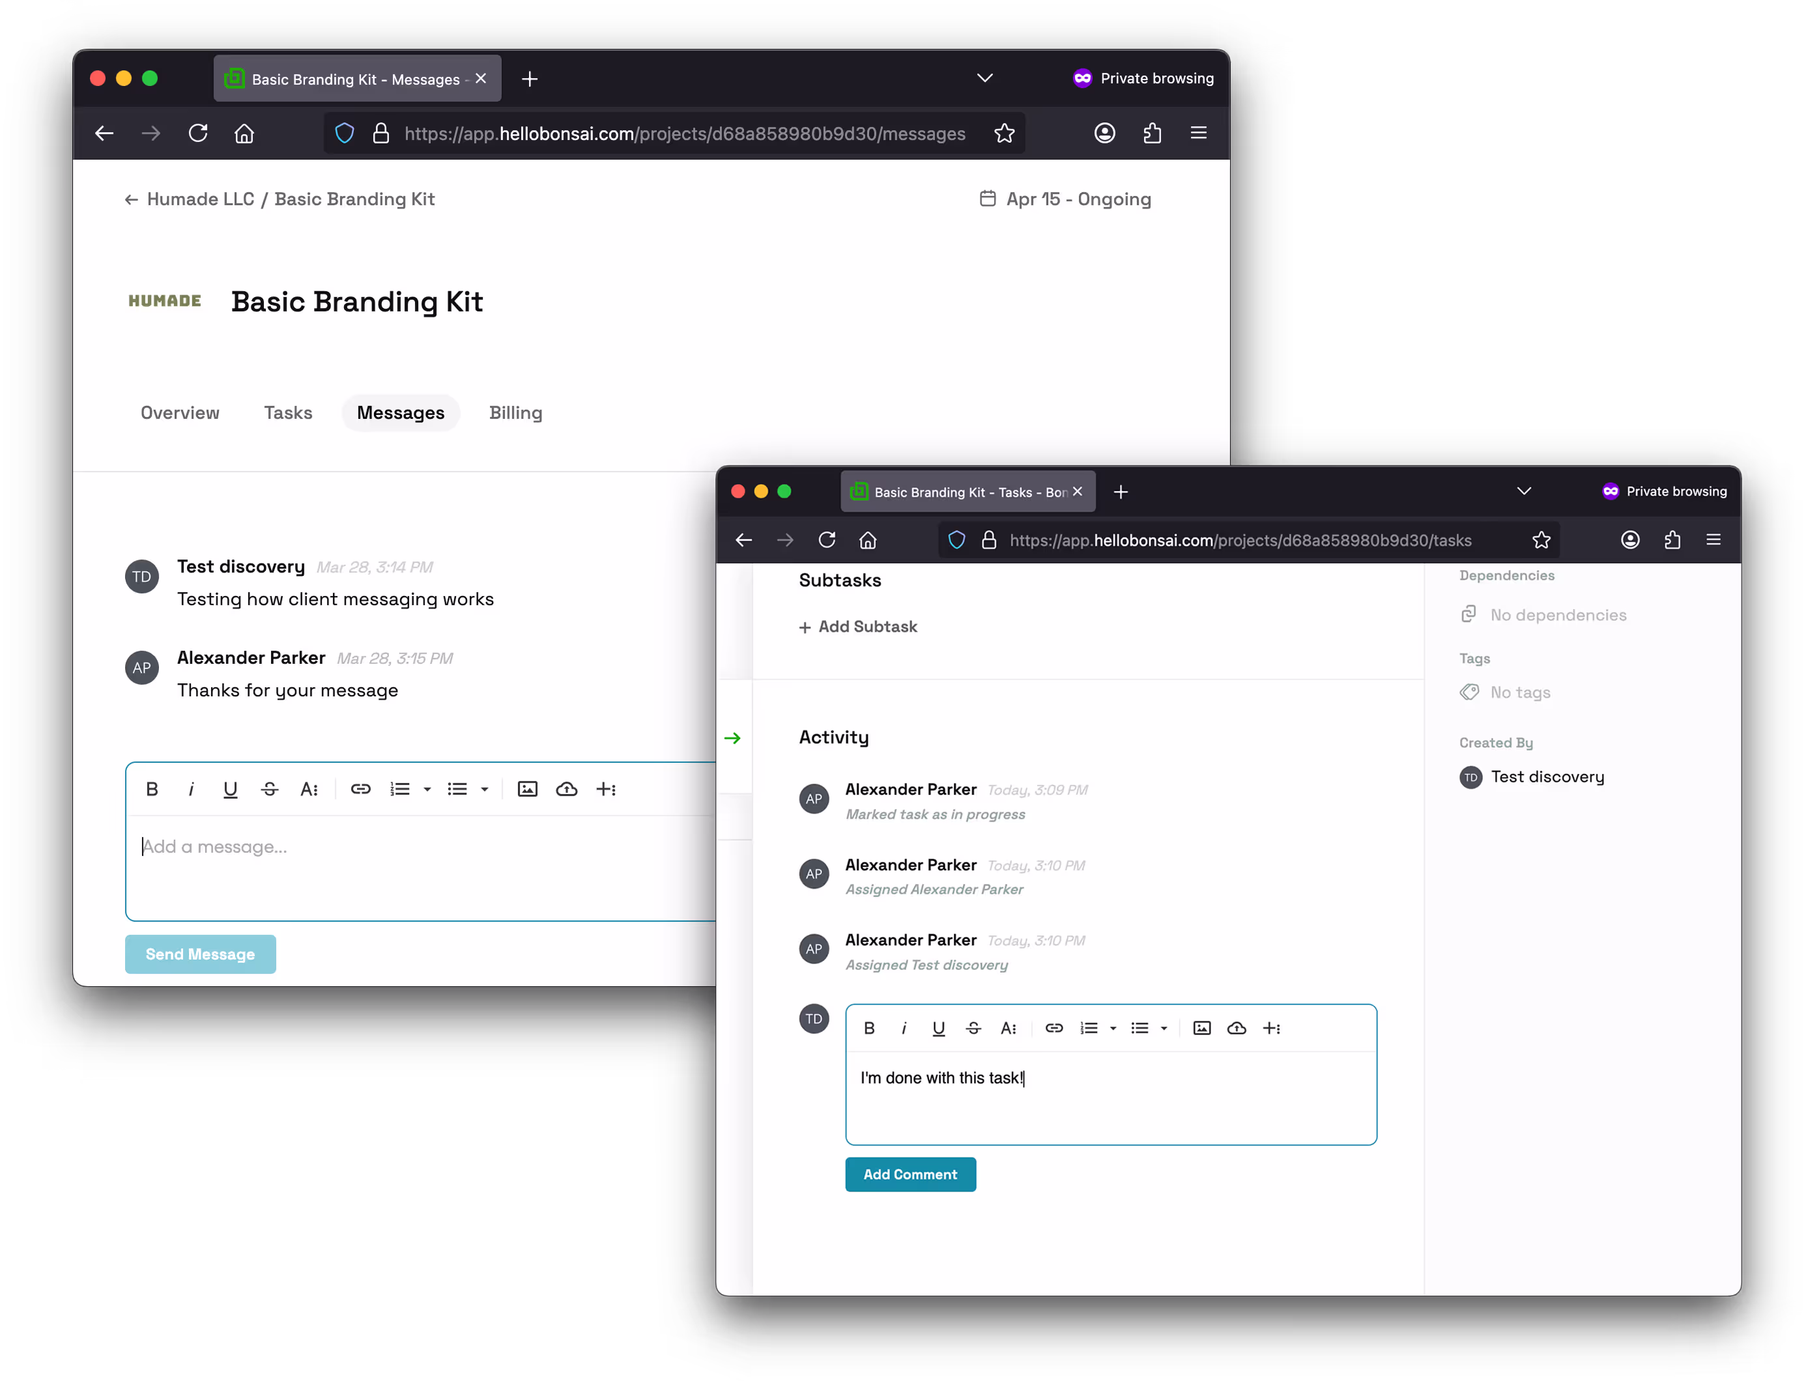
Task: Click bulleted list icon in Messages editor
Action: [457, 789]
